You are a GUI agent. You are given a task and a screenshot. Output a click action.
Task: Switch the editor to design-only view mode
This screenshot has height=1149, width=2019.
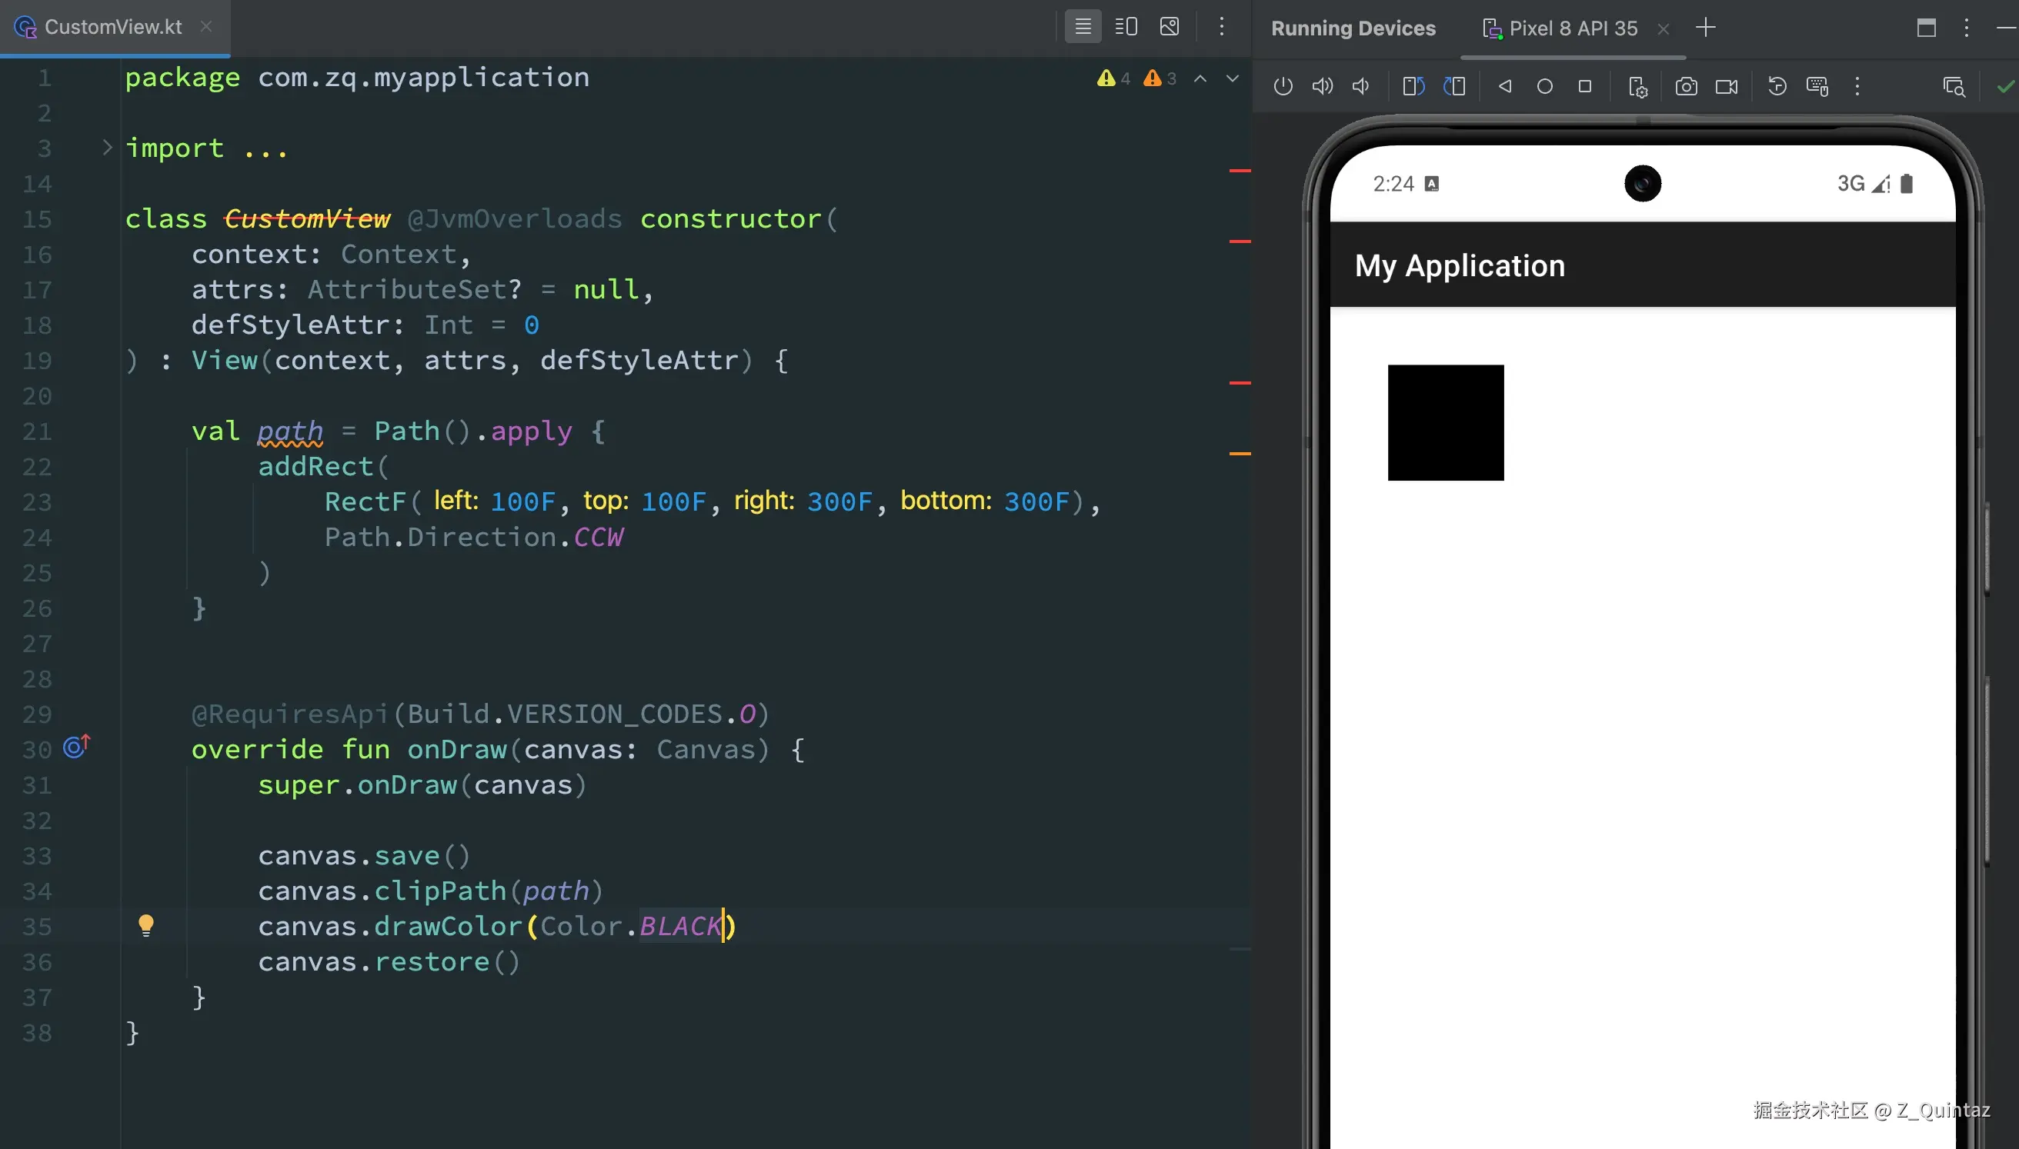coord(1170,27)
